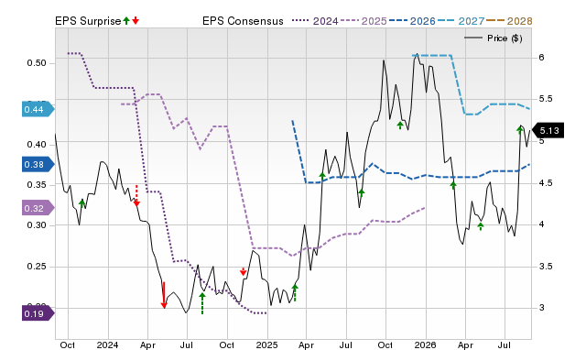
Task: Click the 5.5 label on price axis
Action: coord(546,99)
